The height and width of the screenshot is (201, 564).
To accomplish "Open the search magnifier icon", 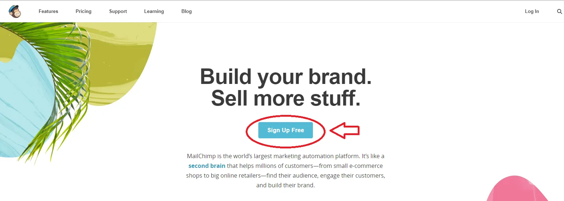I will tap(559, 12).
